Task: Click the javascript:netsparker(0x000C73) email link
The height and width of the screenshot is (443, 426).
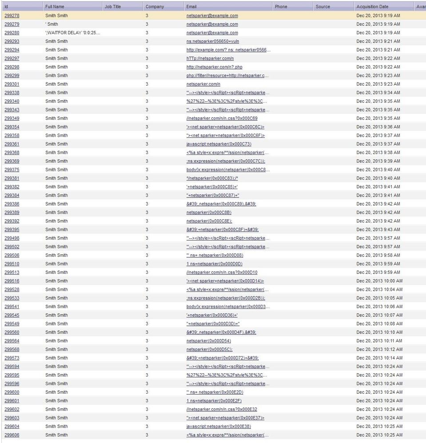Action: (219, 144)
